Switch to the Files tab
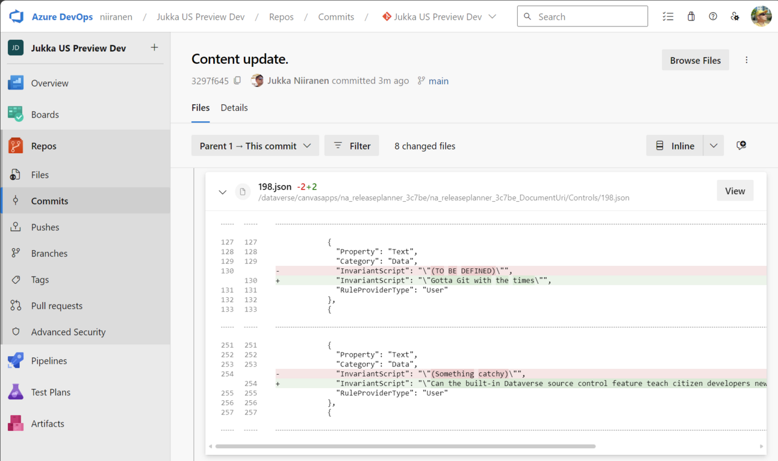 pos(201,107)
